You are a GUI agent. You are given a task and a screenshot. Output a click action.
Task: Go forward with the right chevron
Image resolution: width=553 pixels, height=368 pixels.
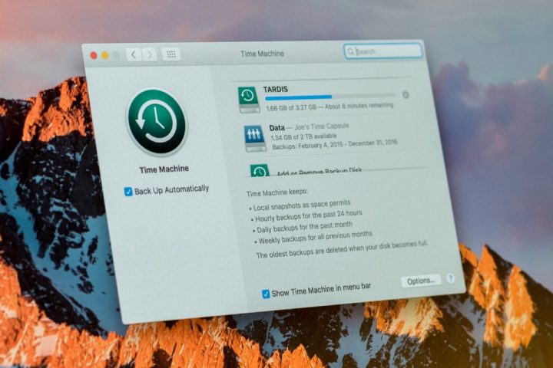pos(149,54)
